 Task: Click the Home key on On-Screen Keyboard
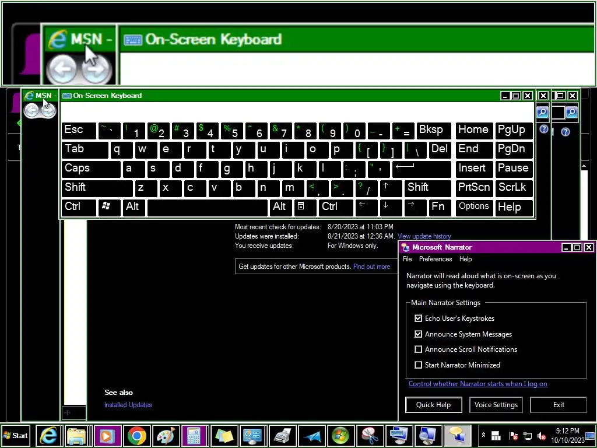(474, 130)
